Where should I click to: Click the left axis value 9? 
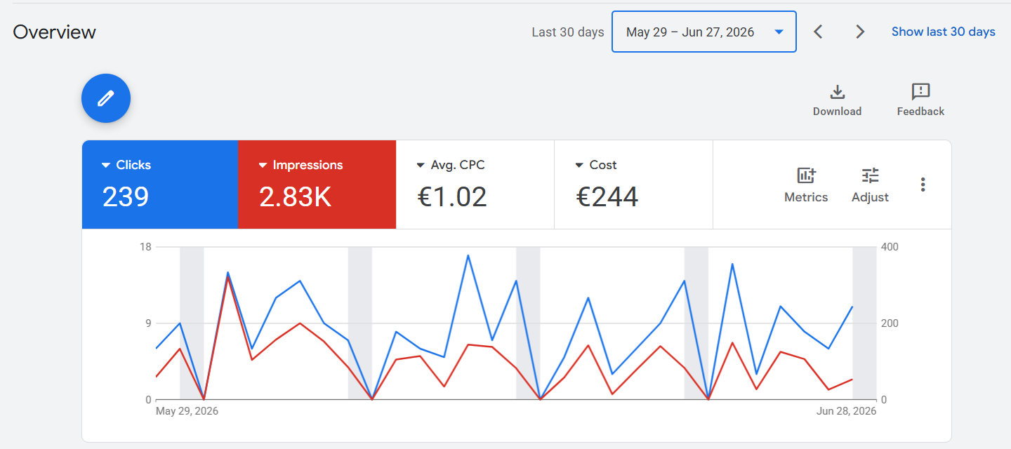point(148,323)
